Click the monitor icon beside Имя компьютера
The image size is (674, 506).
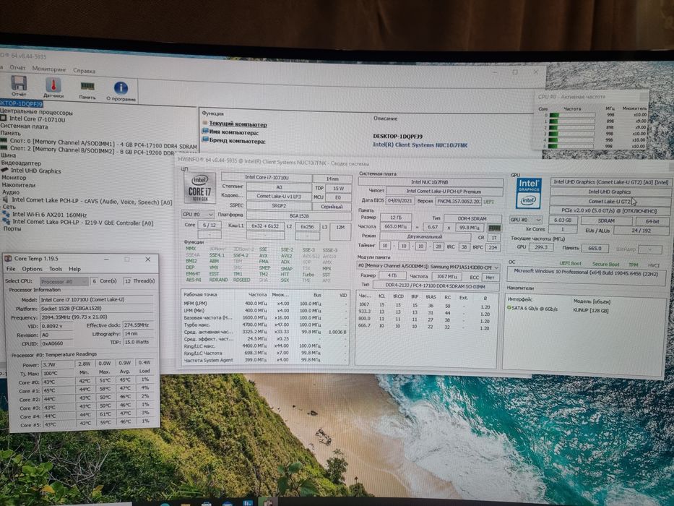[205, 132]
